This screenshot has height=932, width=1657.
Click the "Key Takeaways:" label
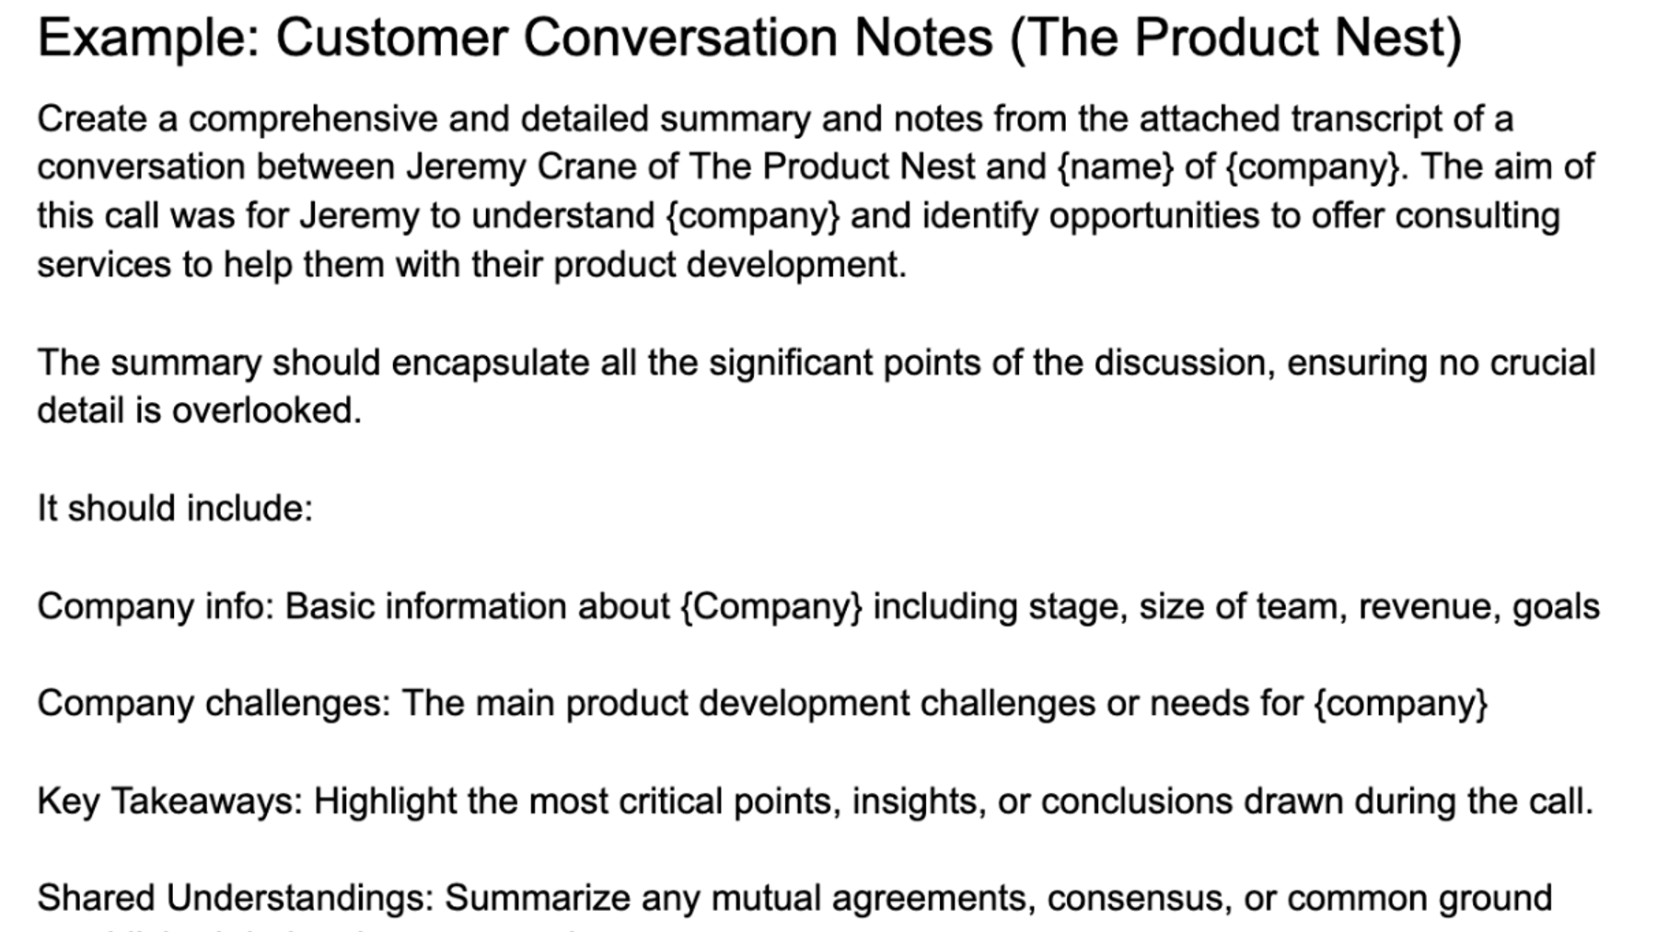(x=169, y=800)
